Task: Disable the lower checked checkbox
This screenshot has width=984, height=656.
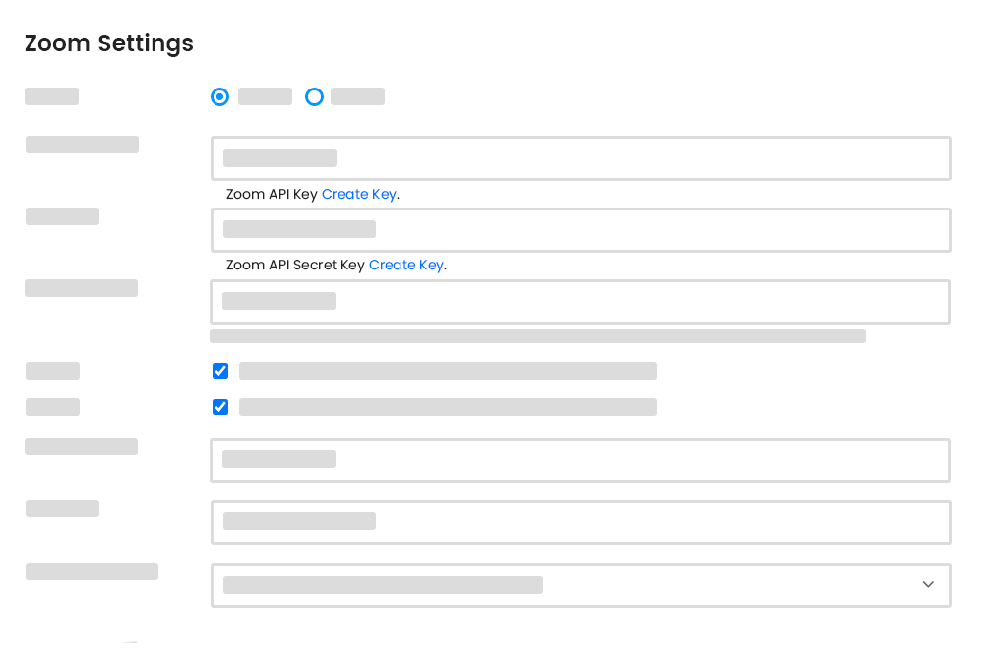Action: 219,407
